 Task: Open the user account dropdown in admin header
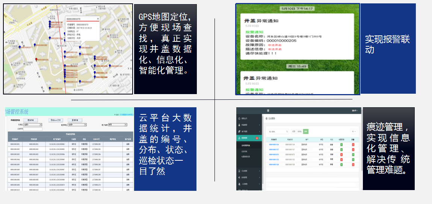point(355,111)
